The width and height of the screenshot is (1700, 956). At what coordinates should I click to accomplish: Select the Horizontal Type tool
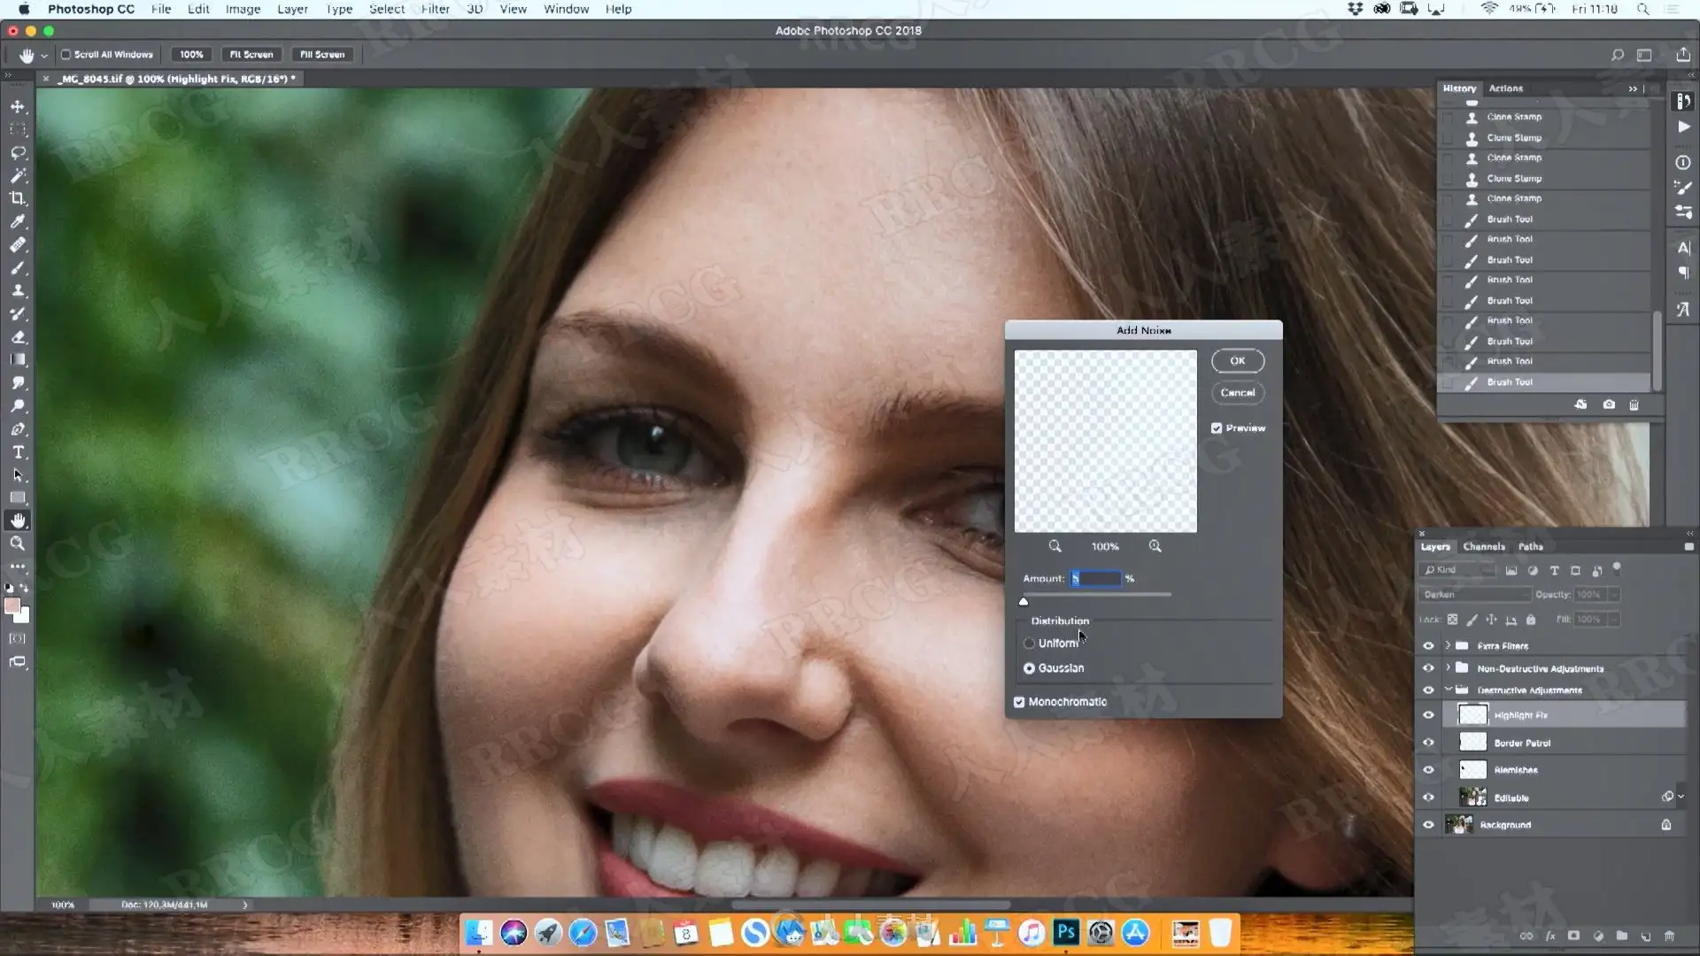point(18,452)
